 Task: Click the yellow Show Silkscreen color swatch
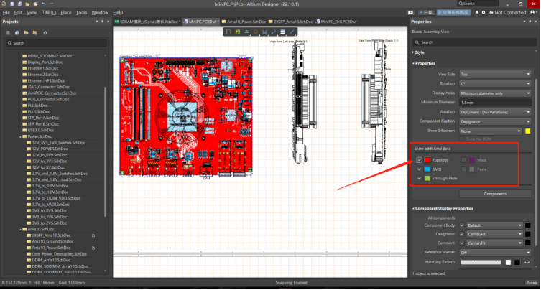click(528, 131)
